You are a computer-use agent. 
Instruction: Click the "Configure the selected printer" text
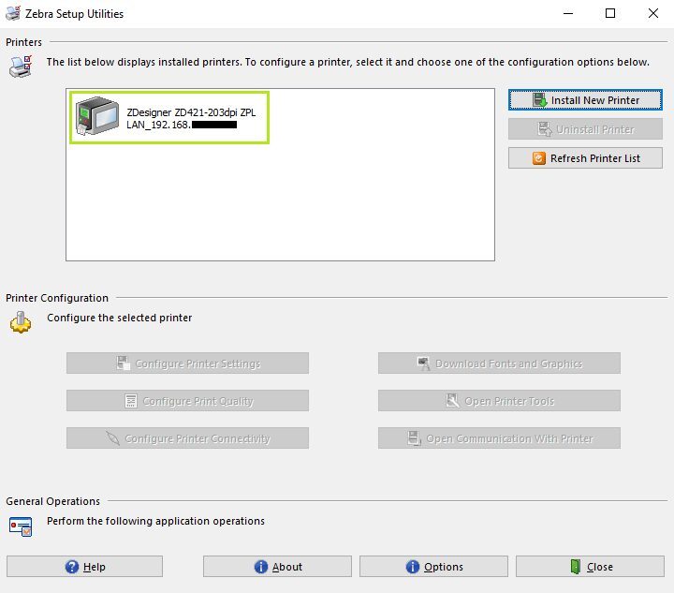coord(120,318)
